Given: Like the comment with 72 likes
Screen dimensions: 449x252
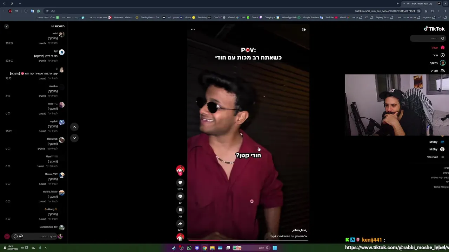Looking at the screenshot, I should point(9,78).
